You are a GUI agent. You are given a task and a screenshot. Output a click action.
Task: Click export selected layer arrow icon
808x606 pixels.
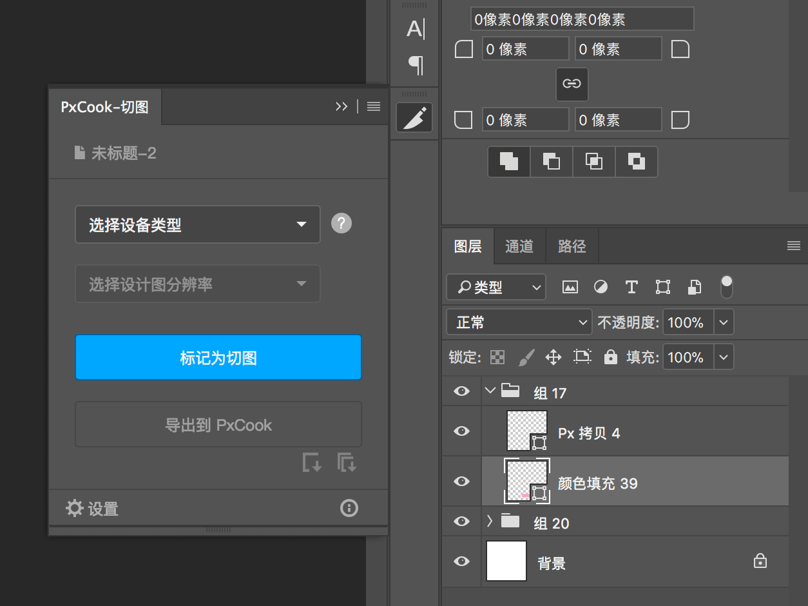(x=313, y=462)
